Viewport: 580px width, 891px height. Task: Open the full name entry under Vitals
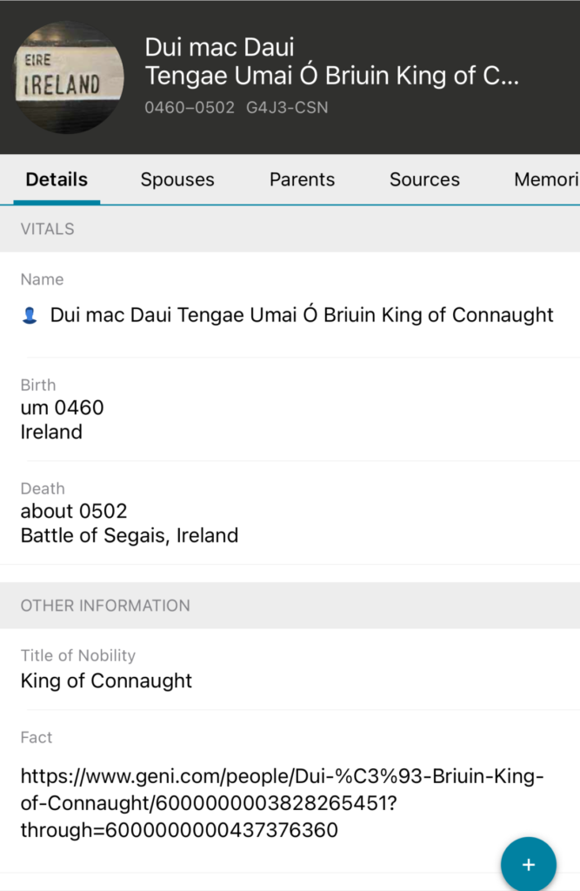pyautogui.click(x=301, y=315)
